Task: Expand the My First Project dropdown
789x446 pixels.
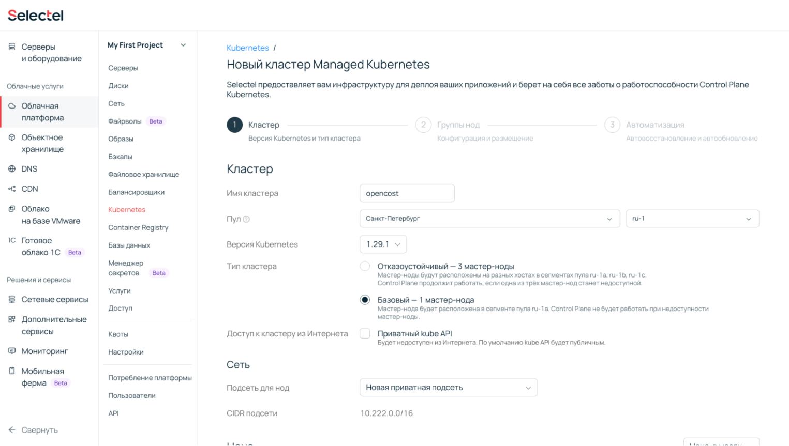Action: pos(147,45)
